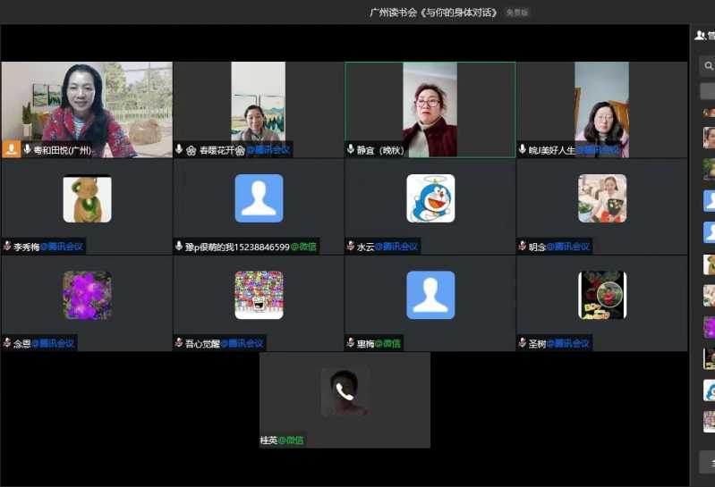Click the muted mic icon beside 李秀梅

7,246
